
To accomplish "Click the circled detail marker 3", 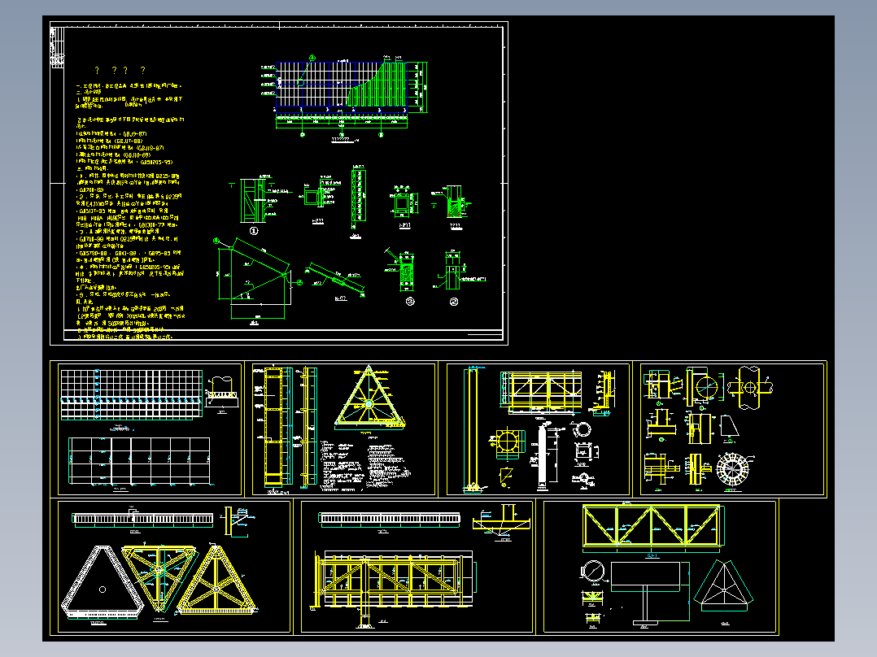I will [410, 302].
